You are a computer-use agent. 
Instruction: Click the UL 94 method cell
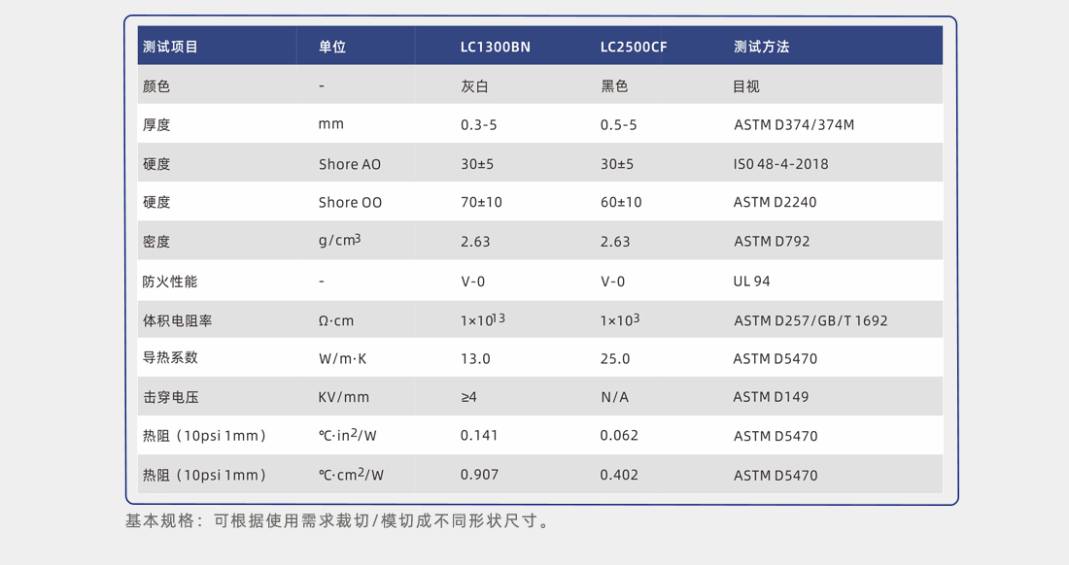tap(751, 282)
